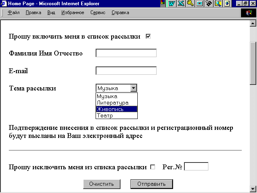This screenshot has height=193, width=257.
Task: Minimize the Internet Explorer window
Action: click(x=239, y=4)
